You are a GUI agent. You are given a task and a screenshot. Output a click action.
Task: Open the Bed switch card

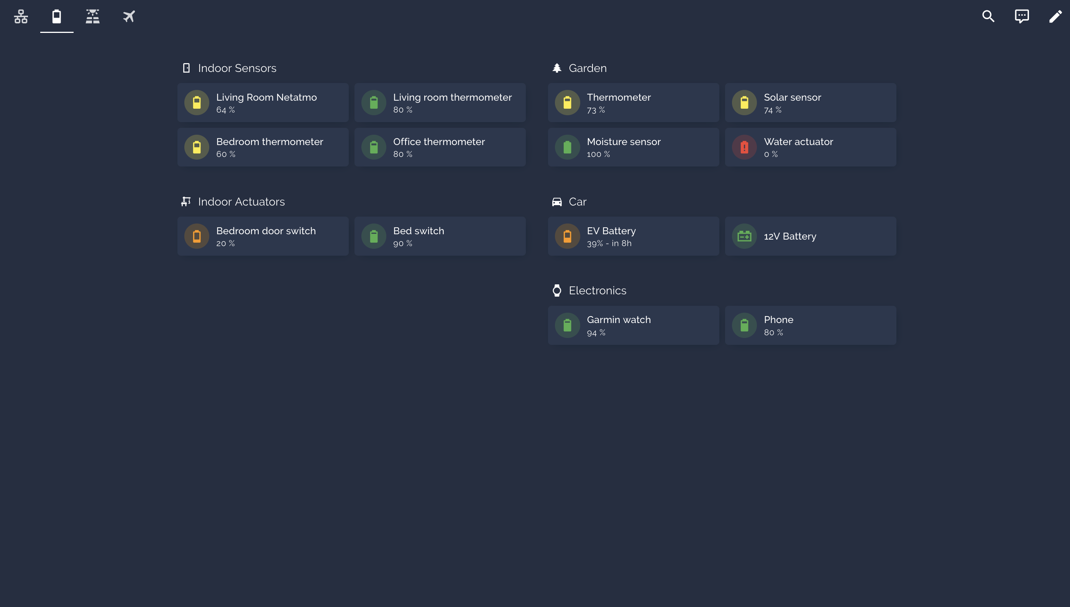click(x=440, y=237)
